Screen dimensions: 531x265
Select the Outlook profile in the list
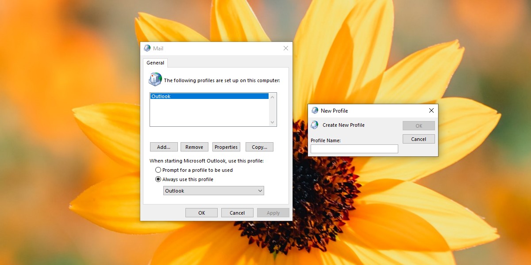click(209, 96)
